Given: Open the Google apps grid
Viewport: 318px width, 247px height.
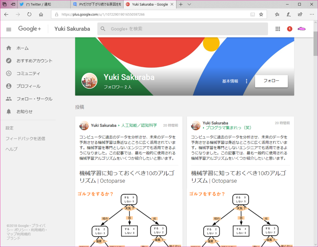Looking at the screenshot, I should 278,29.
